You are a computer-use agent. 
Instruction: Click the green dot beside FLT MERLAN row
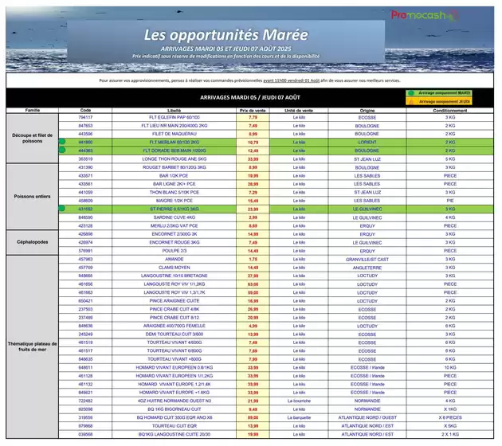[62, 142]
